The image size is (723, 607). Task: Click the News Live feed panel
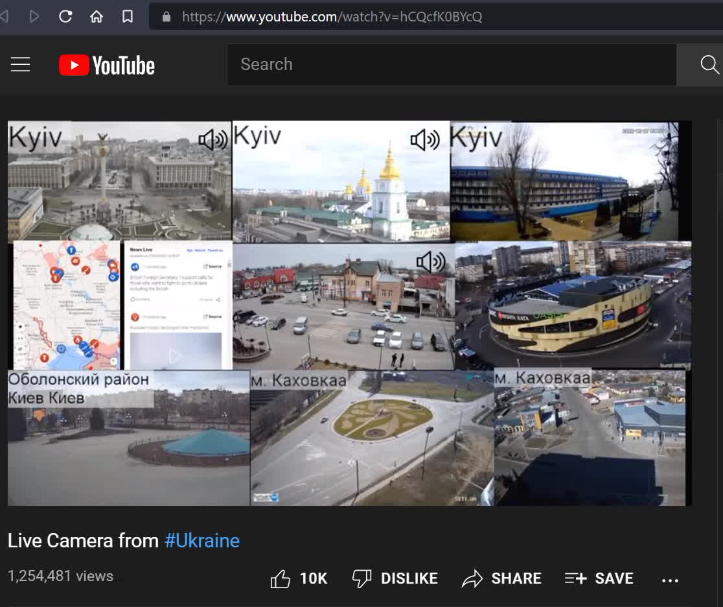tap(178, 305)
